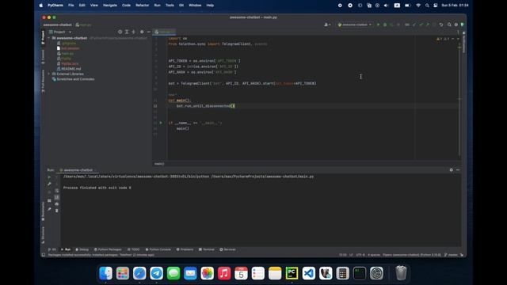This screenshot has width=507, height=285.
Task: Open TODO tool window
Action: coord(134,249)
